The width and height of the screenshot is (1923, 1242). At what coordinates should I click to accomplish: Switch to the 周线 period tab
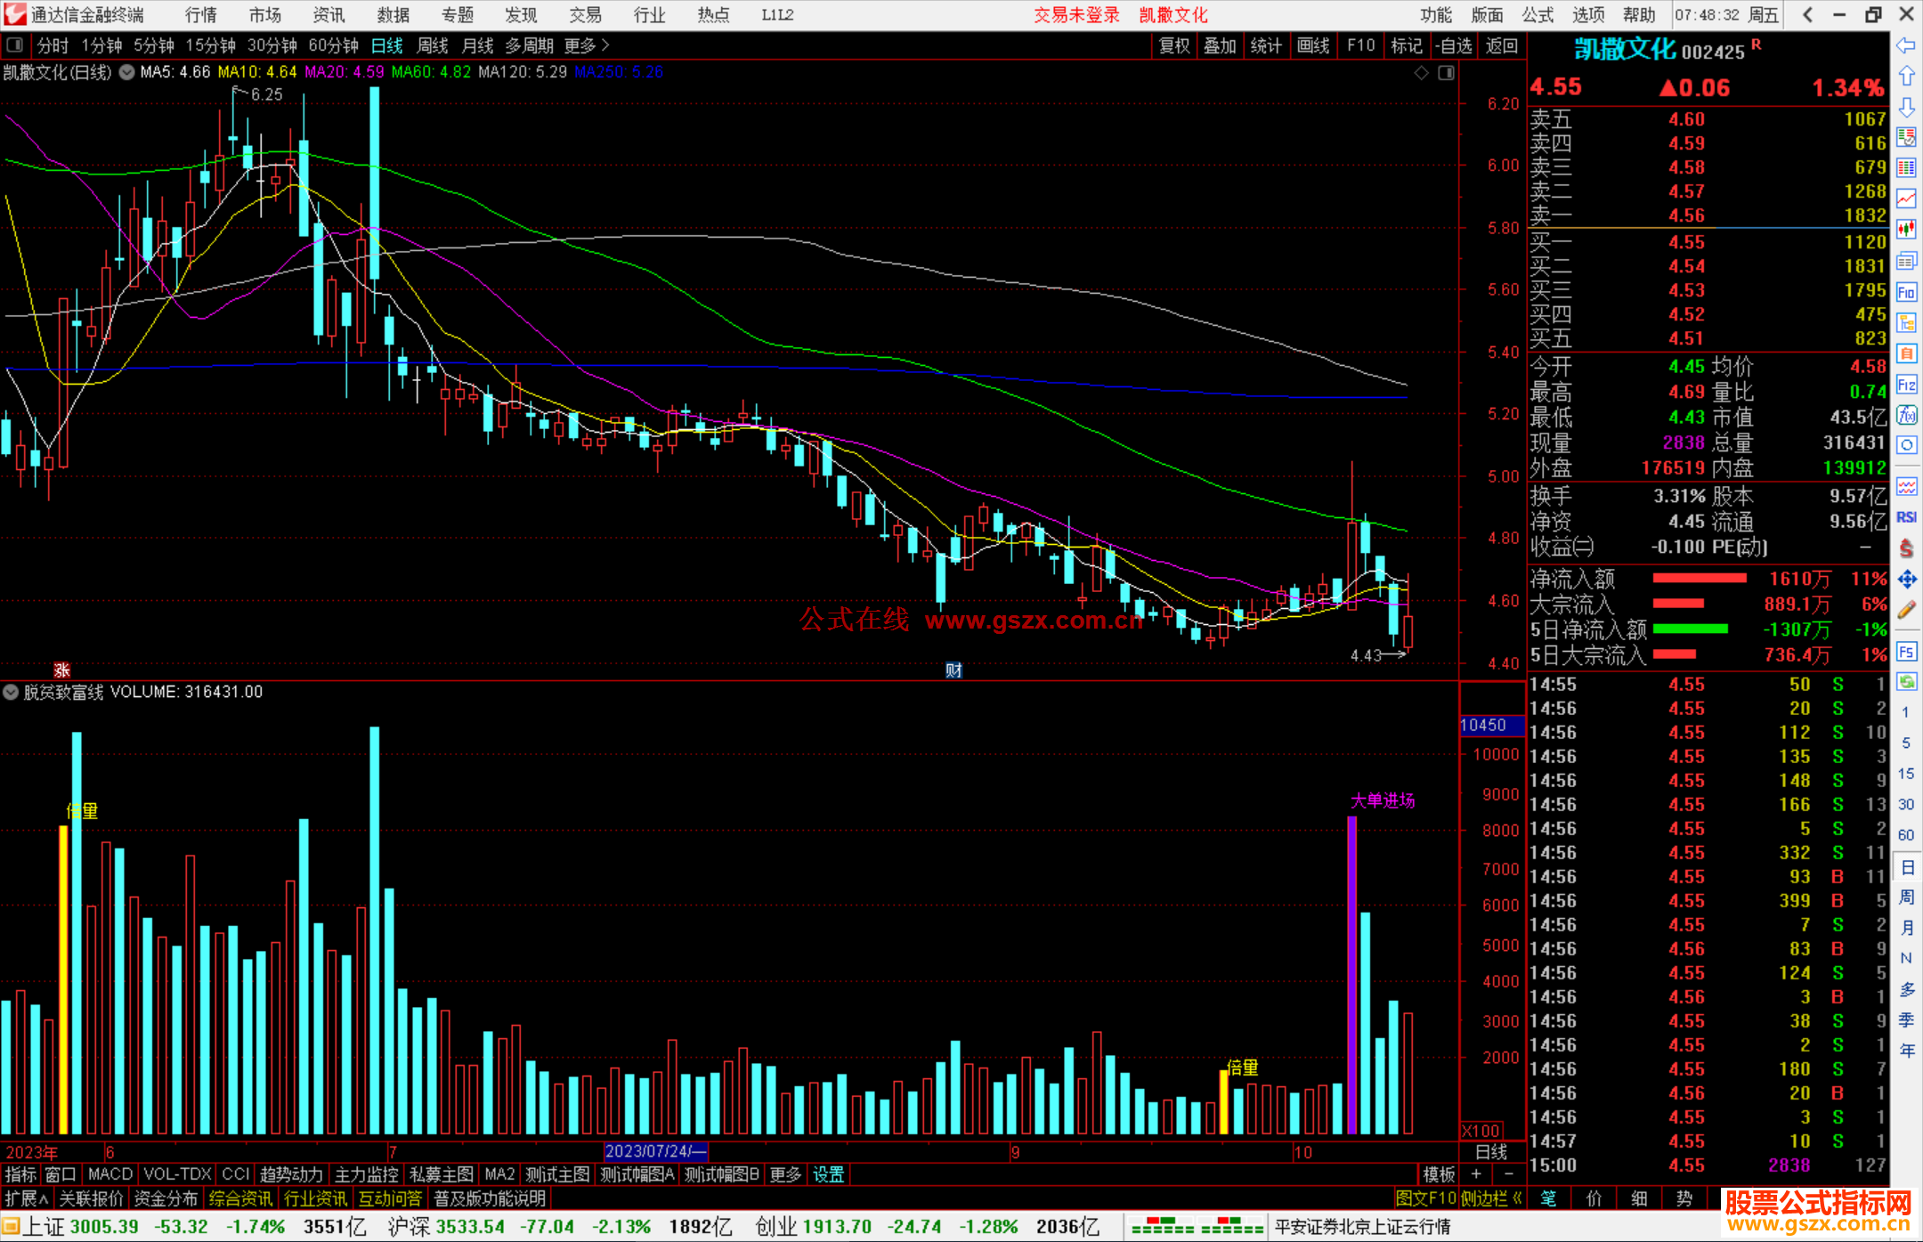[433, 45]
